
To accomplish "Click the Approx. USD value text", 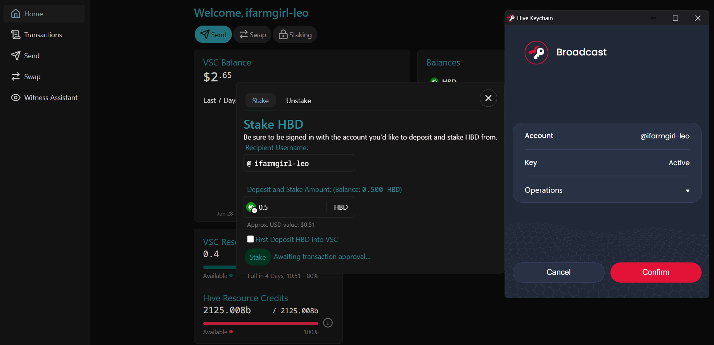I will (281, 225).
